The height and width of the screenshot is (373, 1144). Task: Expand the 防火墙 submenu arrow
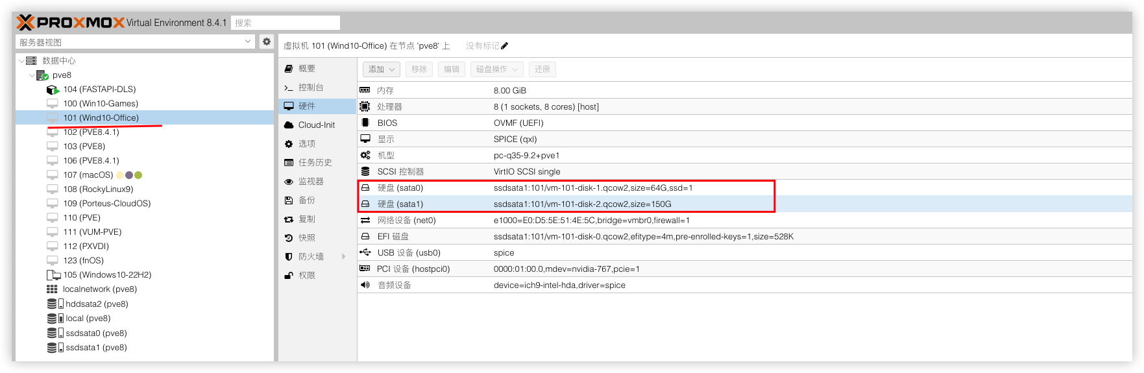click(x=344, y=257)
